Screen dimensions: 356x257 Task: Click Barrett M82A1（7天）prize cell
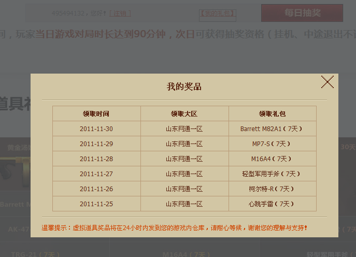[x=272, y=128]
